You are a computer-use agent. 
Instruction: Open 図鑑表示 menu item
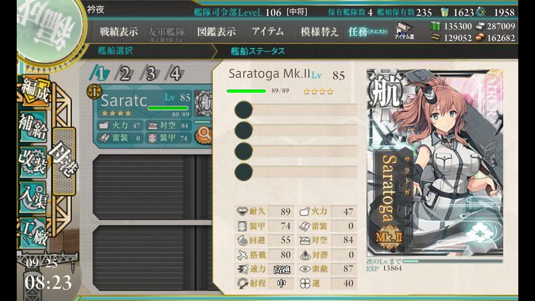coord(217,32)
